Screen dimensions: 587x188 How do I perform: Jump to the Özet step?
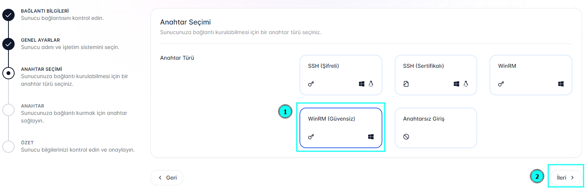[27, 143]
